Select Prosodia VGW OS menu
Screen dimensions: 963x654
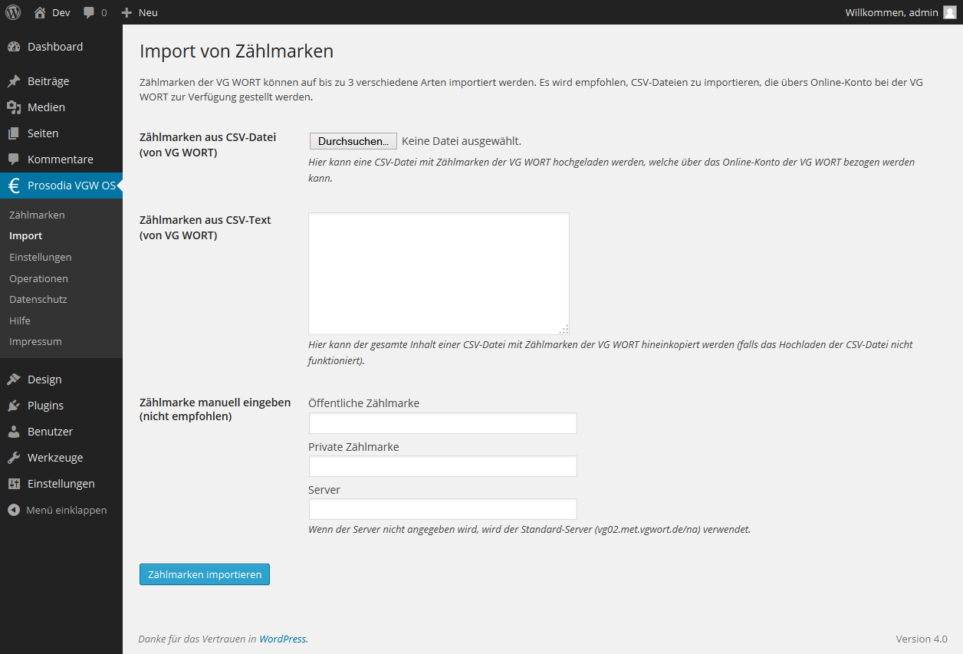pos(61,186)
